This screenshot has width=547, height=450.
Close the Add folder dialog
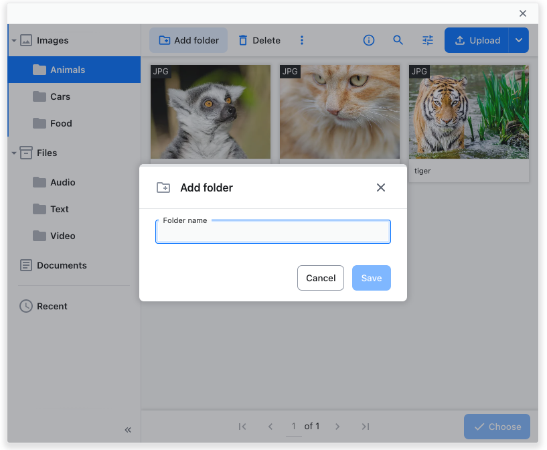tap(381, 187)
